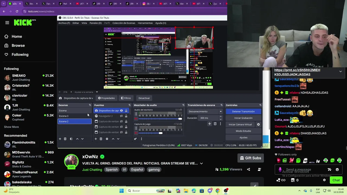Mute Captura de juego audio channel
Viewport: 347px width, 195px height.
(136, 133)
